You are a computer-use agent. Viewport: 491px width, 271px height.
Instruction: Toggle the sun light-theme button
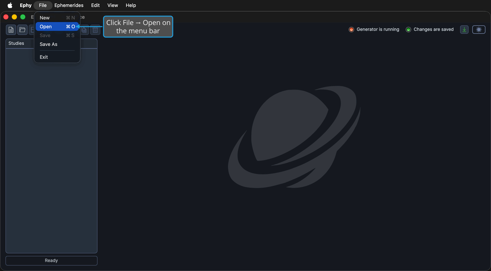pyautogui.click(x=479, y=29)
